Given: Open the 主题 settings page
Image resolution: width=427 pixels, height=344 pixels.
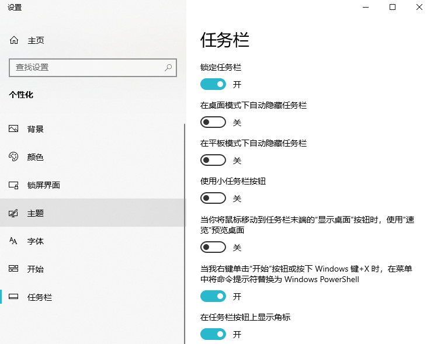Looking at the screenshot, I should [x=36, y=213].
